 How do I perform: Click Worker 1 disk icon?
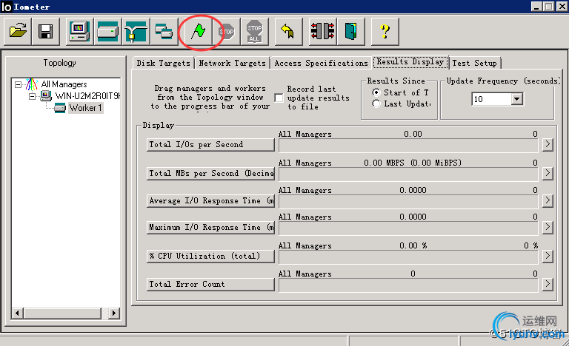(x=60, y=108)
